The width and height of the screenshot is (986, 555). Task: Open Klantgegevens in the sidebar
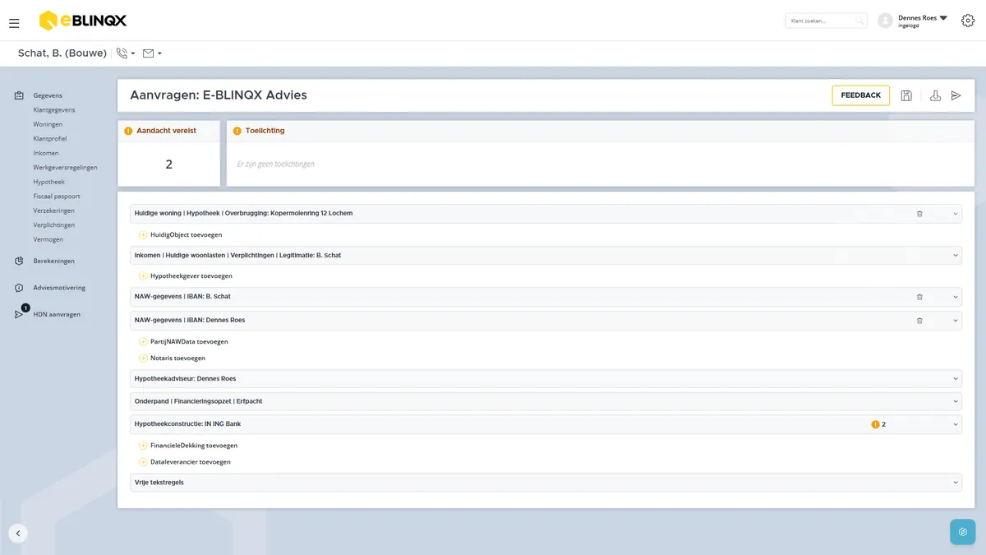[x=54, y=110]
